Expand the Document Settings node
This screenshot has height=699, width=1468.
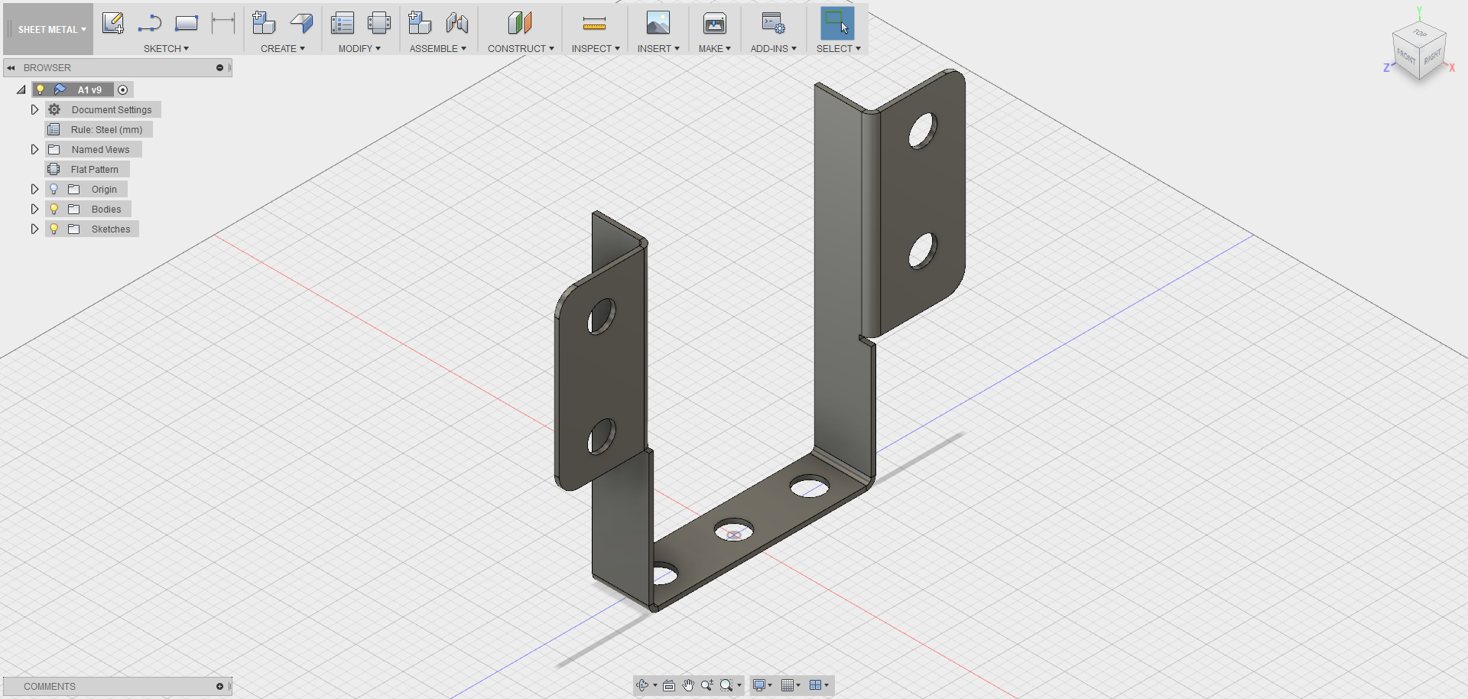[x=34, y=109]
